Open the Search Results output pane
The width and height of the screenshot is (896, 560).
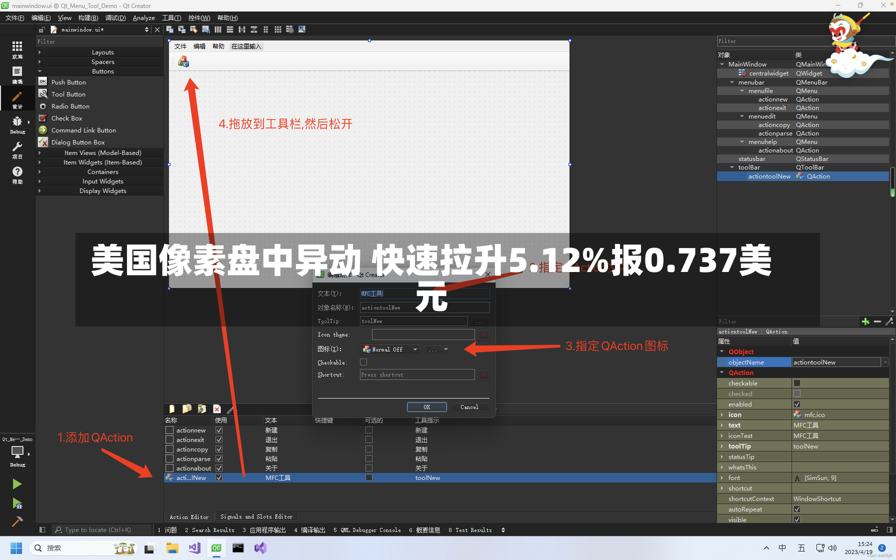(209, 530)
